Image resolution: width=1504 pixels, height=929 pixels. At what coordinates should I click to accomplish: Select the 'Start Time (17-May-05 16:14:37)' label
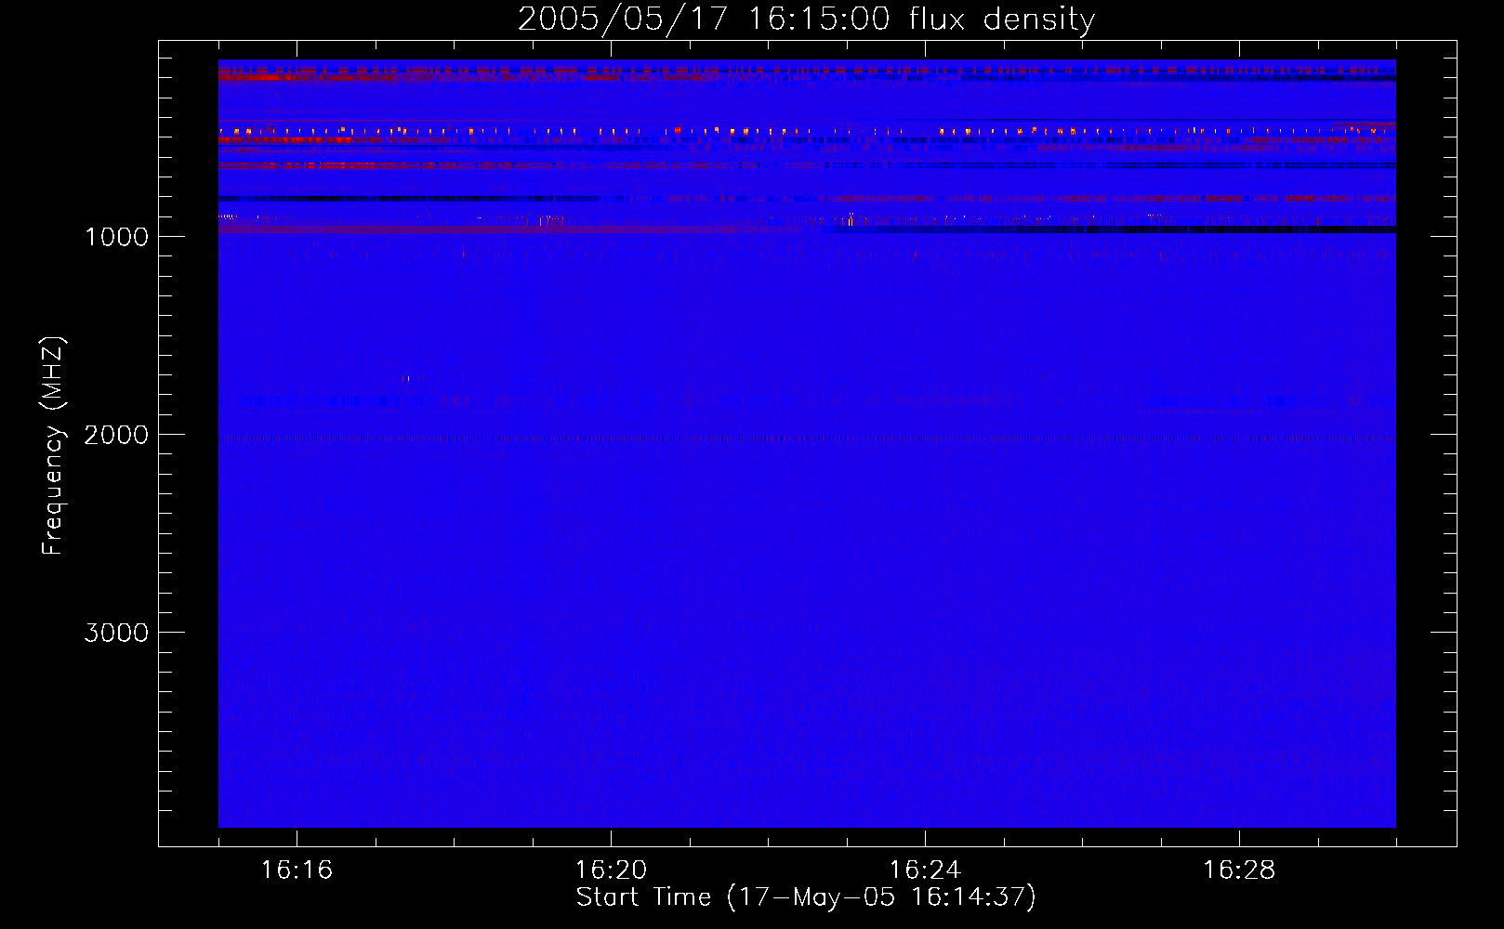click(x=806, y=898)
